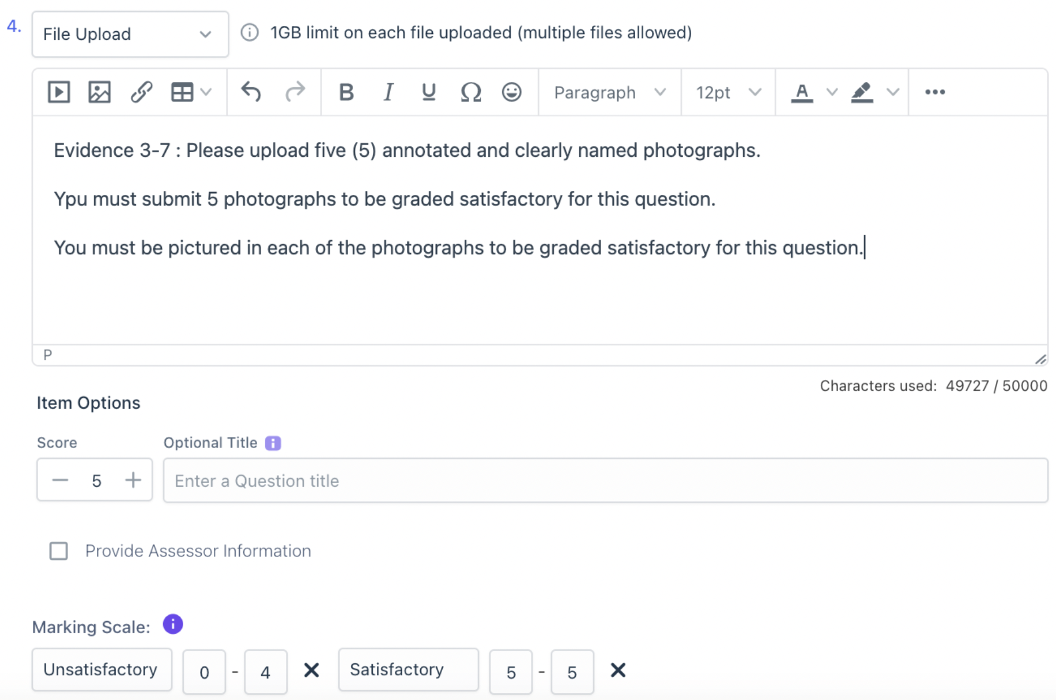Toggle underline formatting
This screenshot has width=1056, height=700.
[428, 92]
